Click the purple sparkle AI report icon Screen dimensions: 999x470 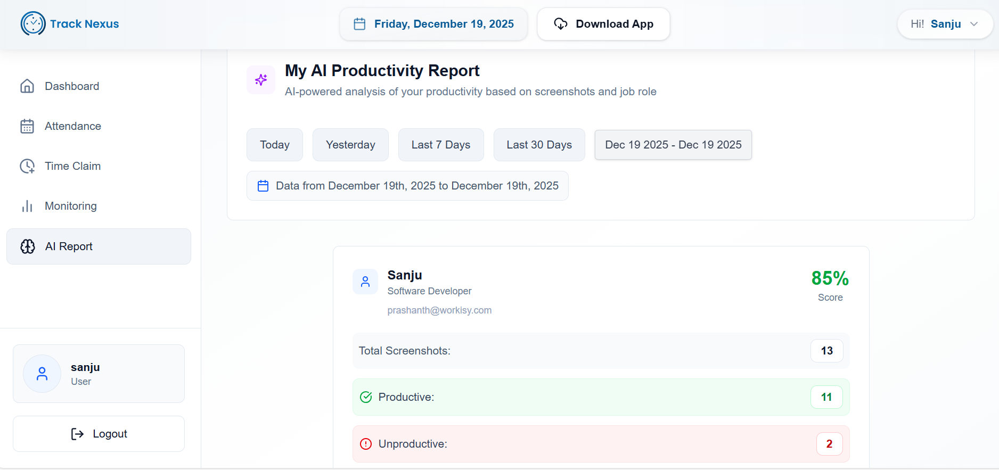(x=261, y=80)
